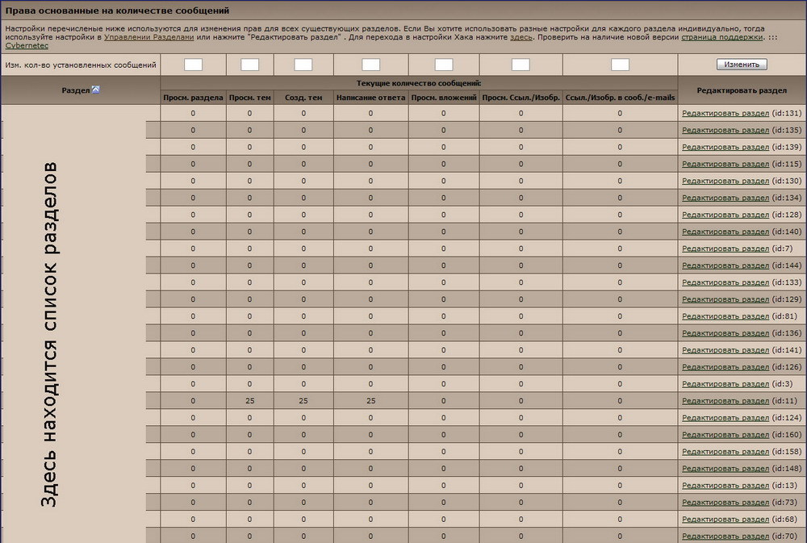Screen dimensions: 807x543
Task: Focus the Просм. Ссыл./Изобр. count input field
Action: point(521,65)
